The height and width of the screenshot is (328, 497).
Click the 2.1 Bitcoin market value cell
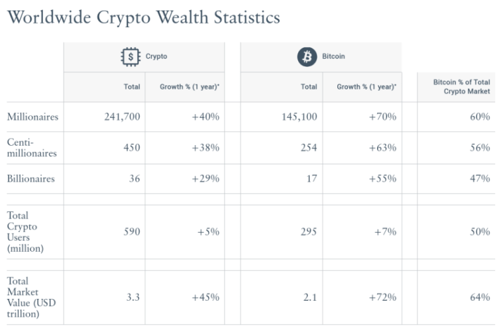click(x=310, y=298)
